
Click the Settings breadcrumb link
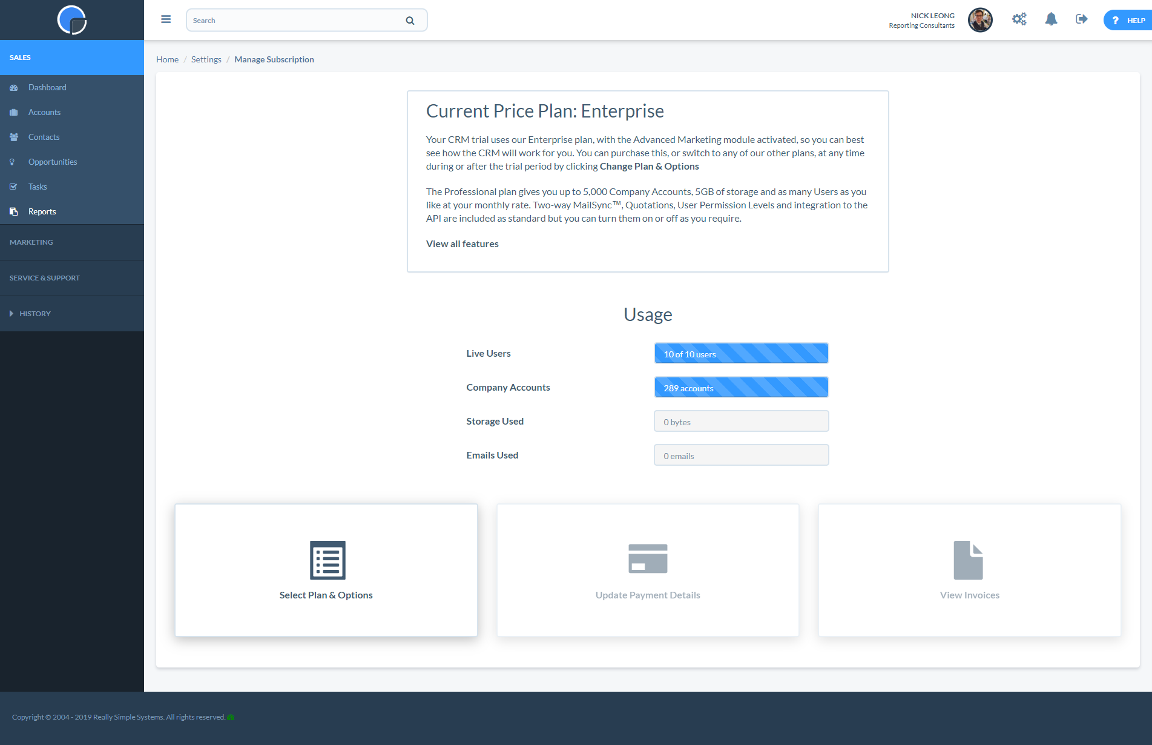pos(206,59)
